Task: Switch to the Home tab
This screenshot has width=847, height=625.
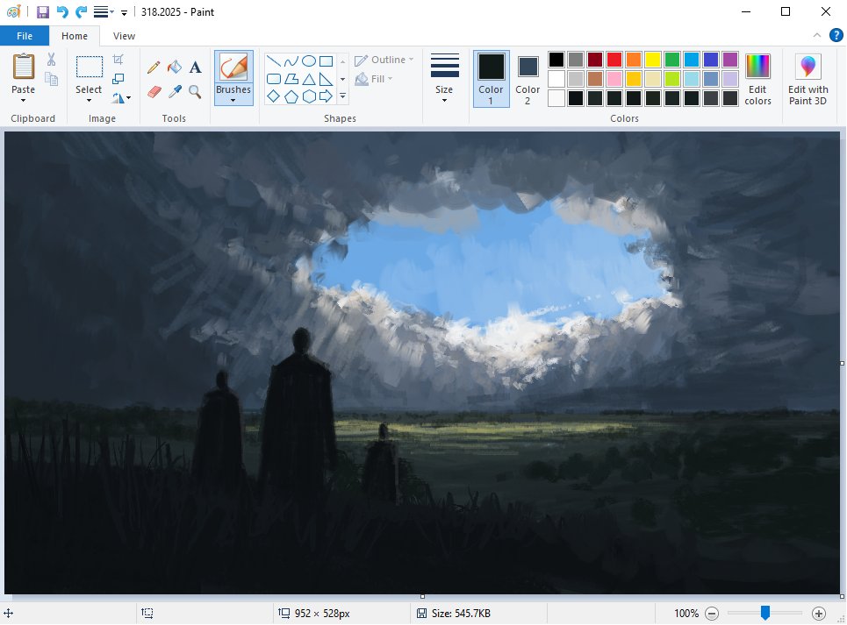Action: [x=75, y=36]
